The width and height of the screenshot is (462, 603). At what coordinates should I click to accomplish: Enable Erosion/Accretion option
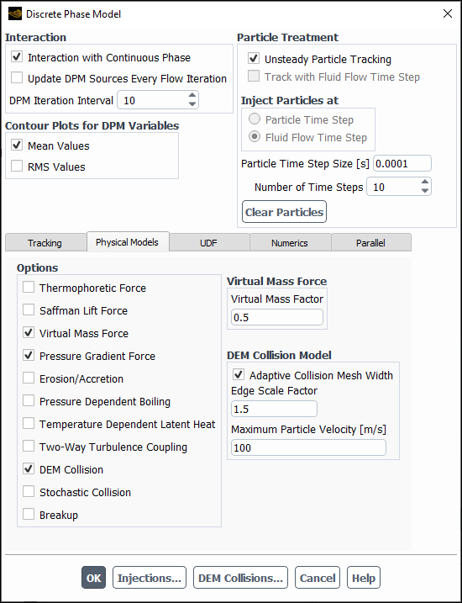pyautogui.click(x=29, y=378)
